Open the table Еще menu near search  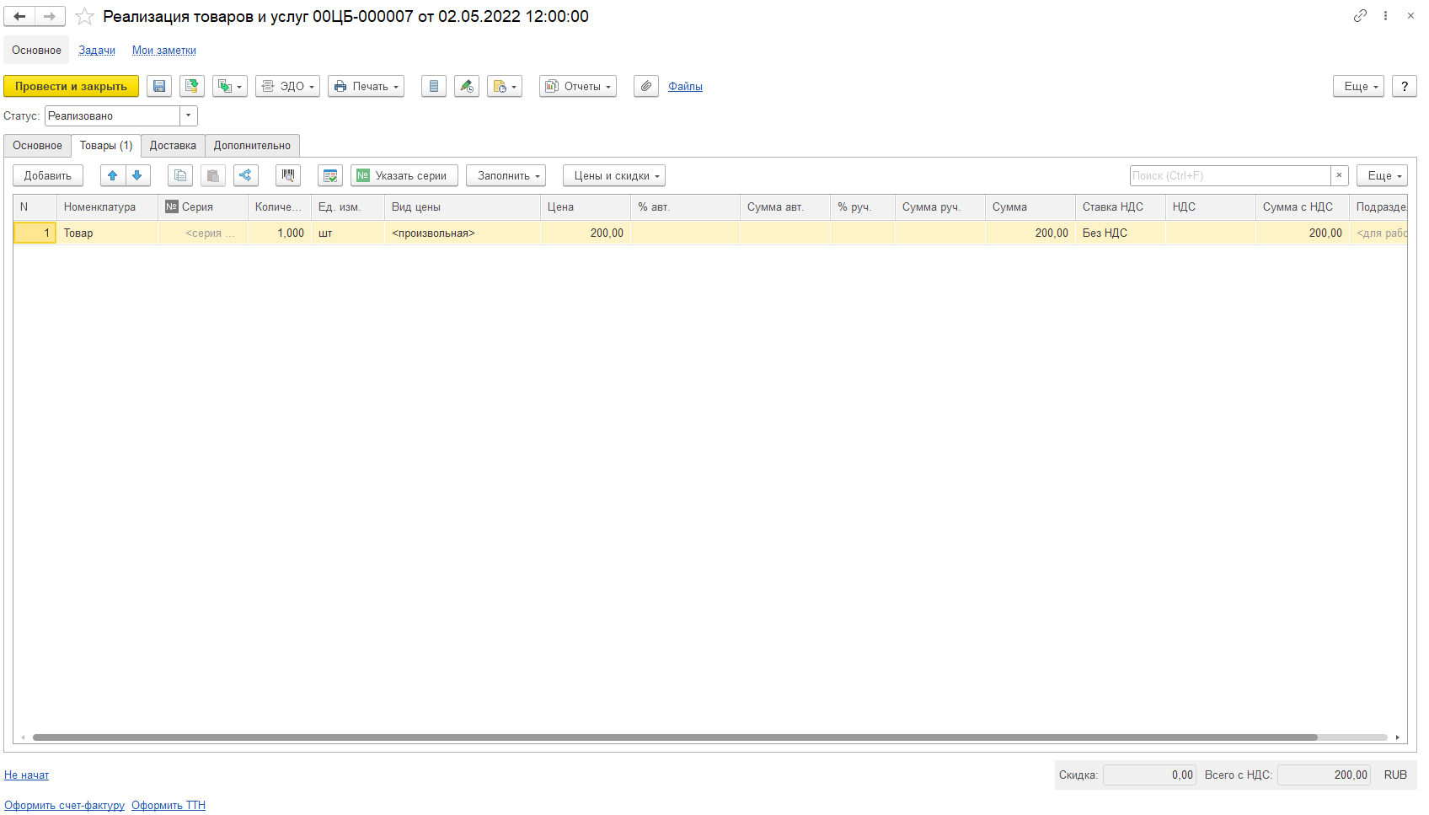(1382, 175)
